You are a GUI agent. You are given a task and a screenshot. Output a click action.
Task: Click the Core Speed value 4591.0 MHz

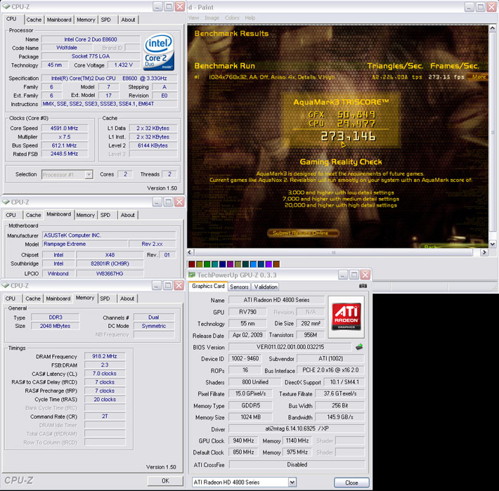pyautogui.click(x=64, y=128)
